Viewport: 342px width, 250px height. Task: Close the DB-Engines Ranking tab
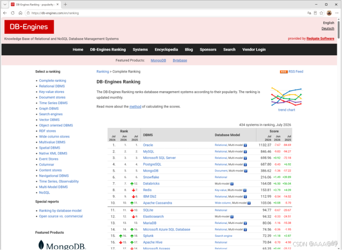point(57,4)
